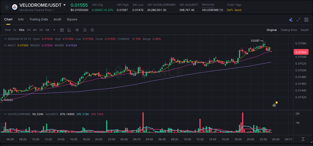Collapse the OHLC info row chevron
313x146 pixels.
pos(5,39)
